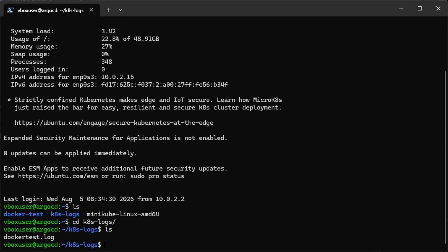Screen dimensions: 448x252
Task: Click the vertical scrollbar thumb
Action: click(445, 160)
